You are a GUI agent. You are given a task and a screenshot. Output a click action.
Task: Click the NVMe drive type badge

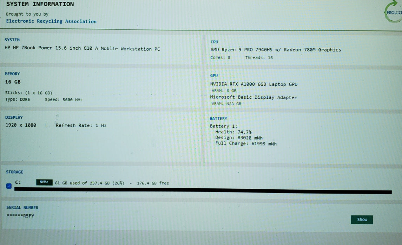(x=44, y=182)
